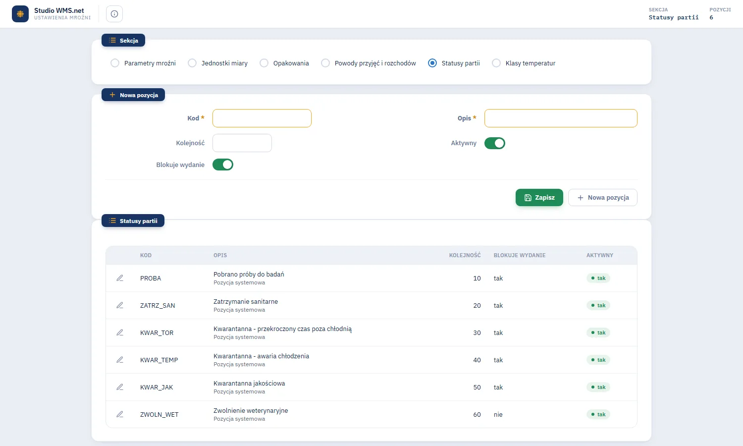The height and width of the screenshot is (446, 743).
Task: Click the Studio WMS.net snowflake logo
Action: click(x=20, y=14)
